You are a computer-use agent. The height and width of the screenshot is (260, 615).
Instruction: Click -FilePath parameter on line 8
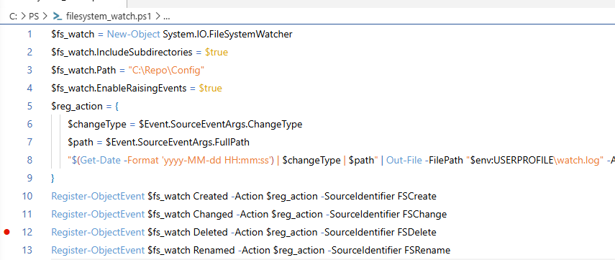click(x=444, y=160)
